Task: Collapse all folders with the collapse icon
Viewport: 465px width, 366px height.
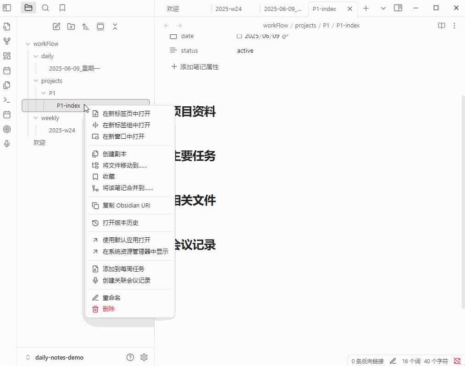Action: [115, 27]
